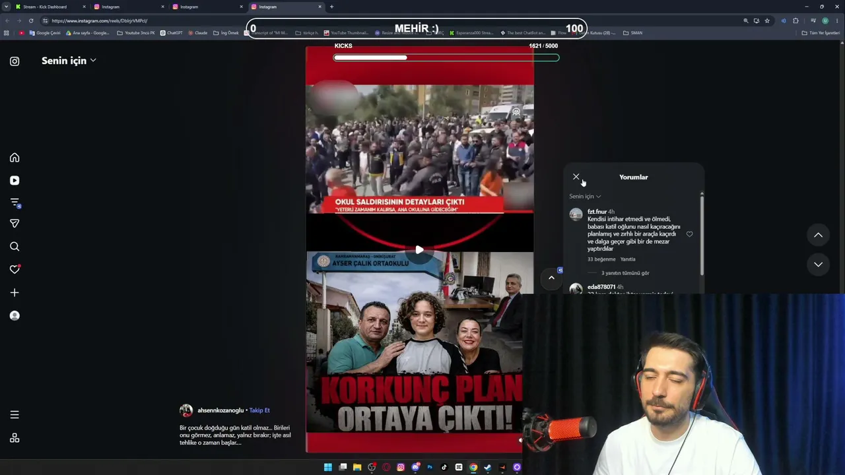The height and width of the screenshot is (475, 845).
Task: Click the comments panel scrollbar
Action: pos(702,234)
